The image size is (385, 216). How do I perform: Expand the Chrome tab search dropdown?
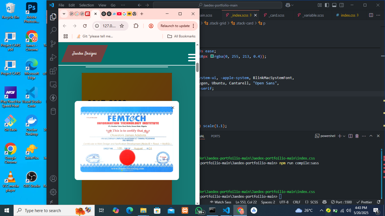(64, 14)
